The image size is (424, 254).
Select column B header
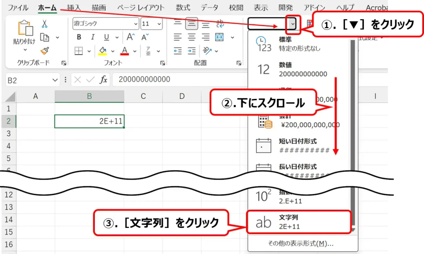point(89,96)
